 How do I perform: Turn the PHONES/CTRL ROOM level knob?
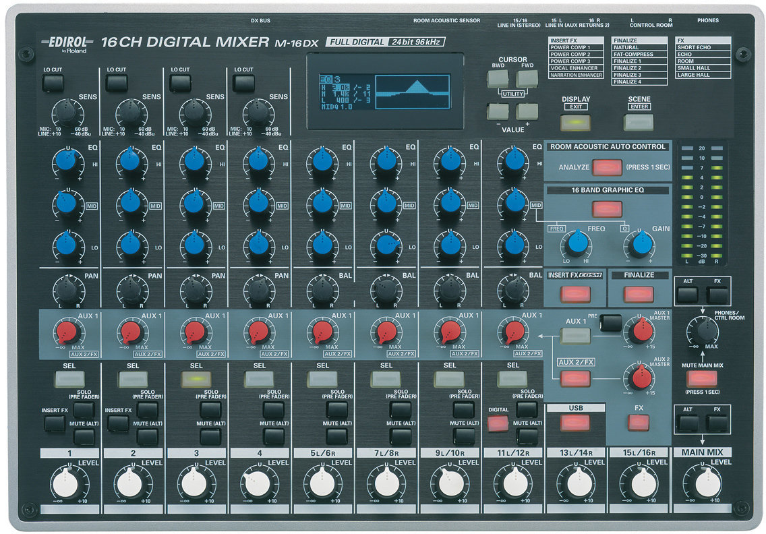click(x=704, y=331)
